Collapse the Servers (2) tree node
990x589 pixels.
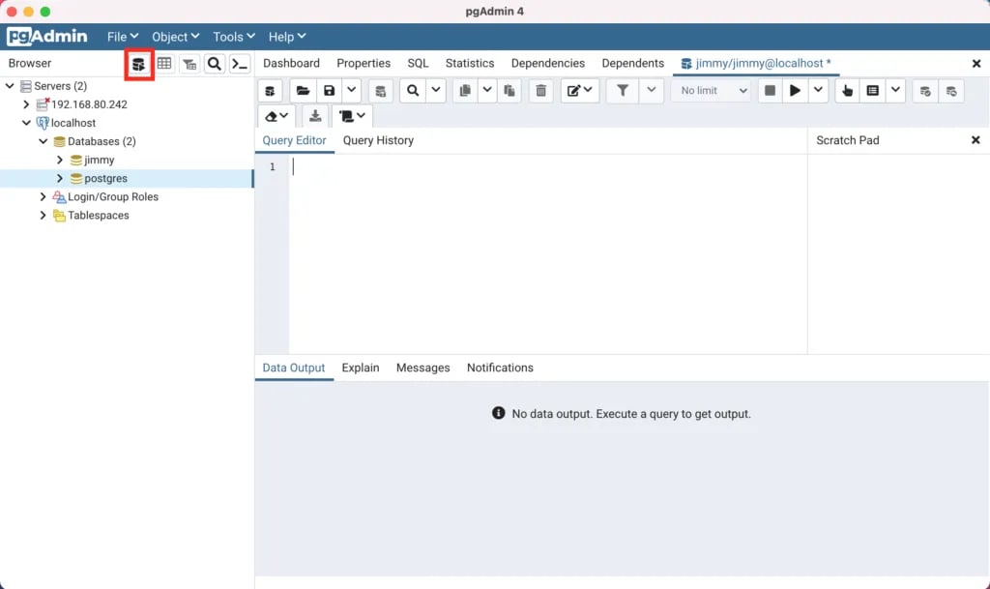[x=10, y=86]
